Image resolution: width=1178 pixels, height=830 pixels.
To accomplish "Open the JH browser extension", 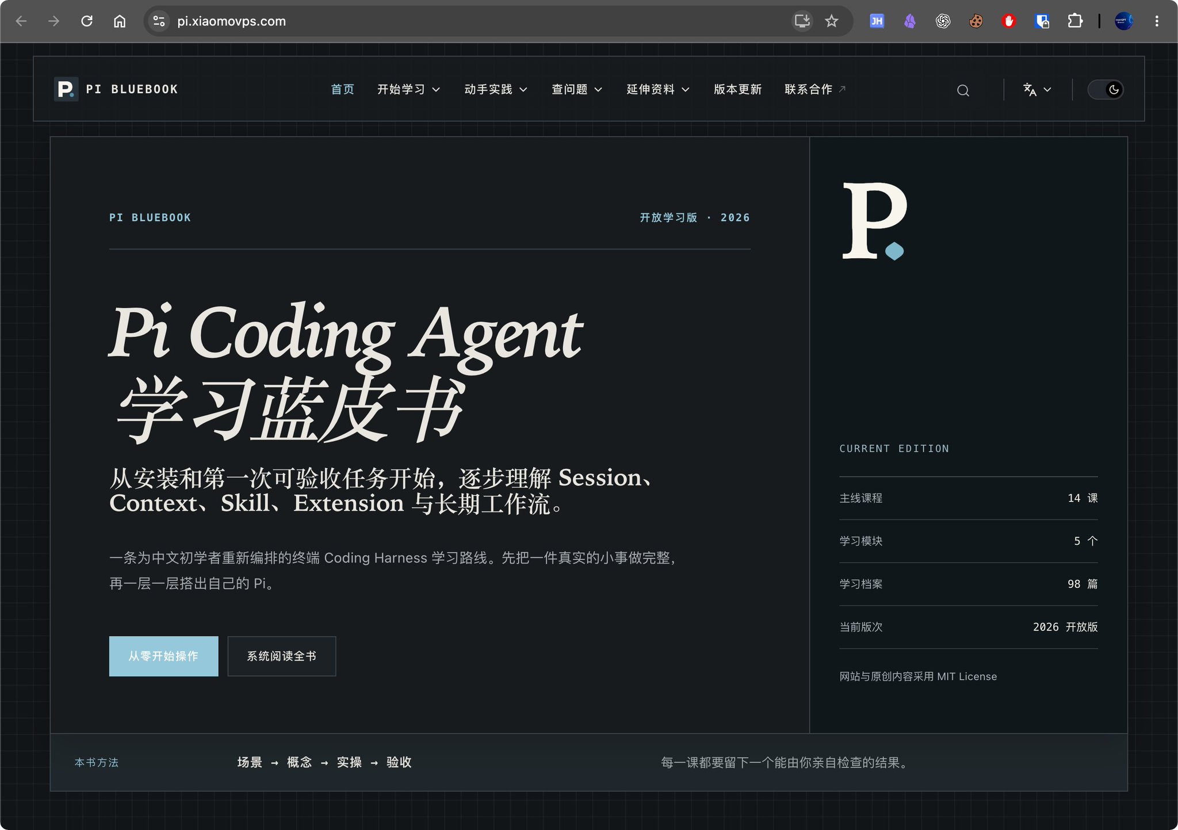I will (x=877, y=21).
